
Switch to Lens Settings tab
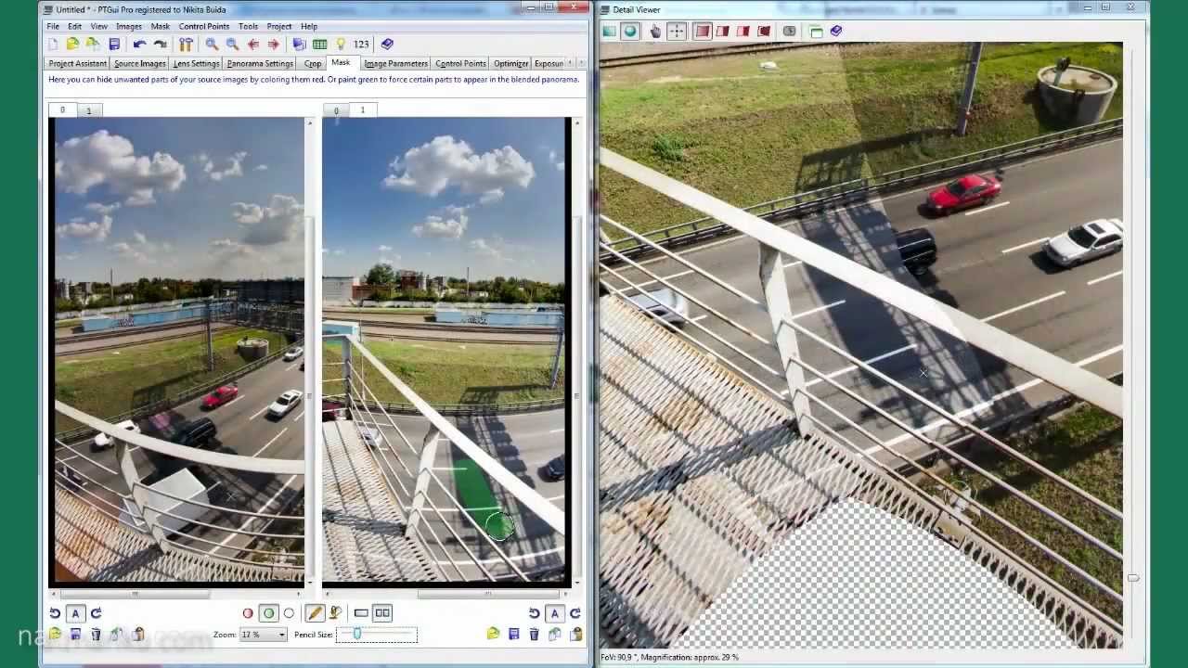coord(196,64)
